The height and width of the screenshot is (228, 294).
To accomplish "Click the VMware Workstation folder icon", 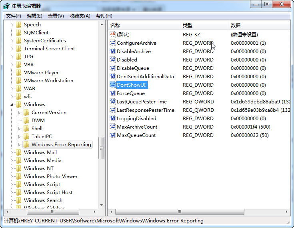I will coord(18,81).
